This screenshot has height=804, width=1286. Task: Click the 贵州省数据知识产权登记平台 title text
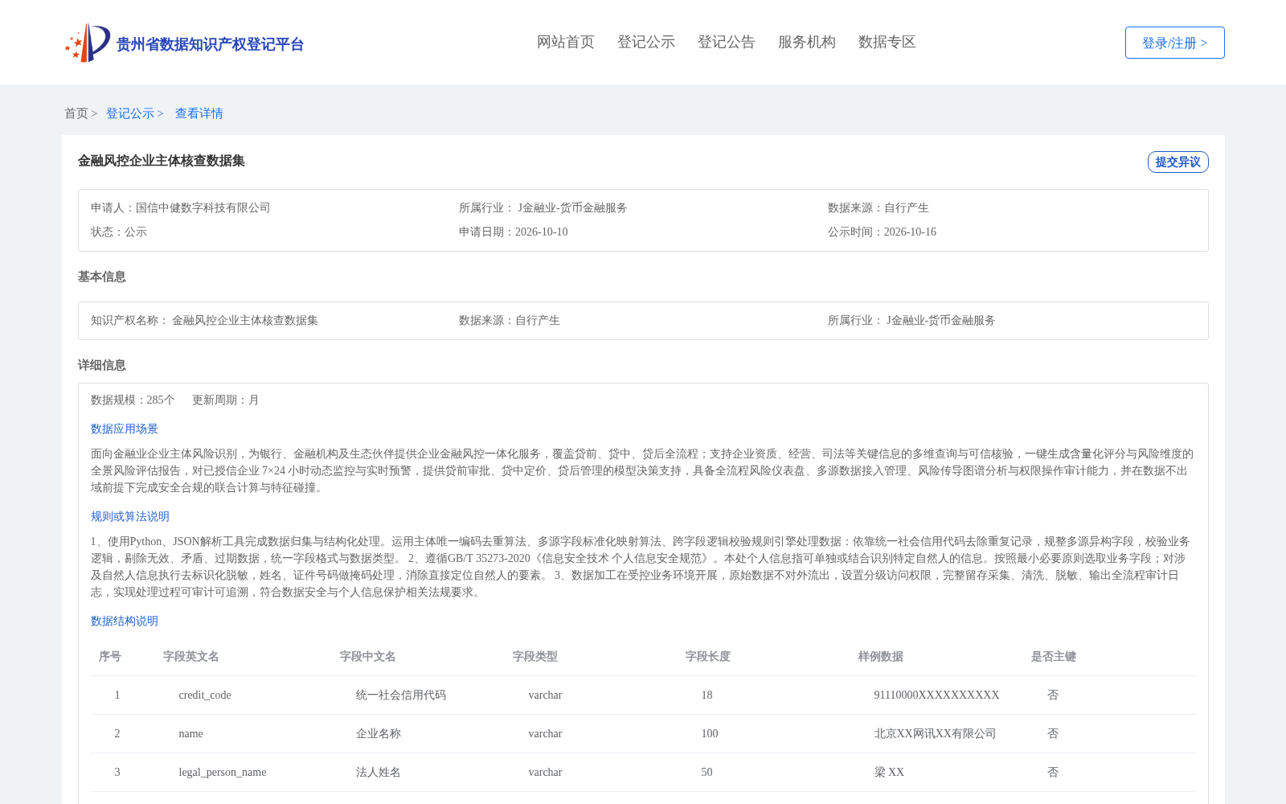[x=210, y=44]
